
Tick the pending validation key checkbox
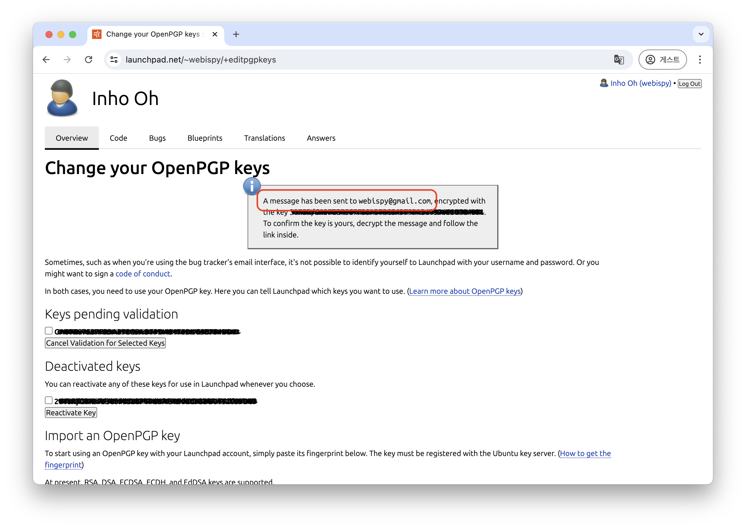(48, 331)
